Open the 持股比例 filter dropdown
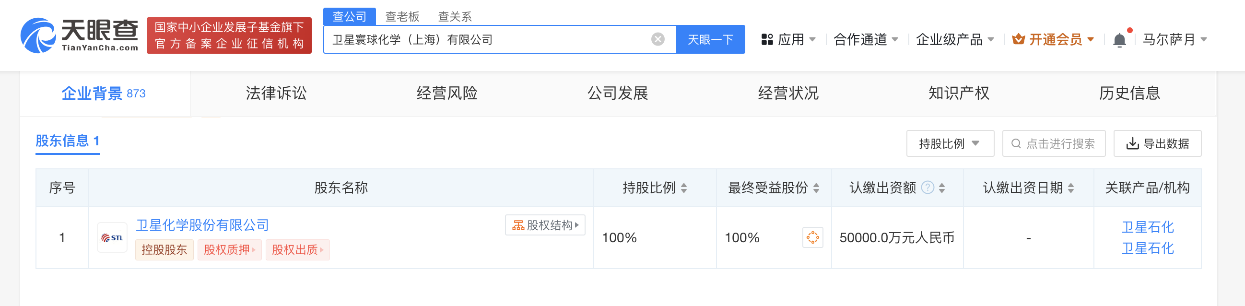Viewport: 1245px width, 306px height. pos(950,143)
